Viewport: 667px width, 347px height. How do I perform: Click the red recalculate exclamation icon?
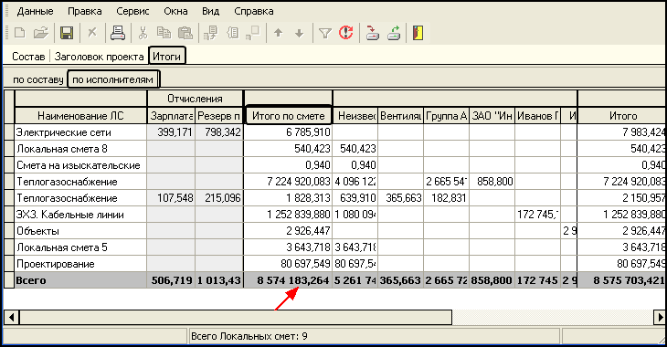(x=346, y=33)
